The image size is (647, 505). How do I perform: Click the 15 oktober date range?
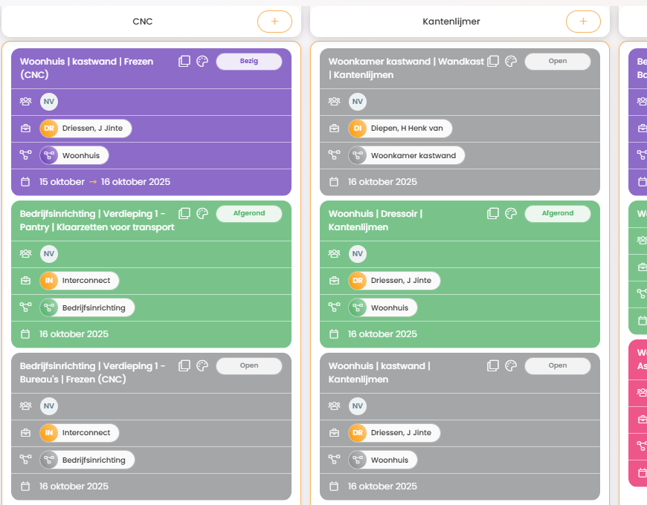105,182
